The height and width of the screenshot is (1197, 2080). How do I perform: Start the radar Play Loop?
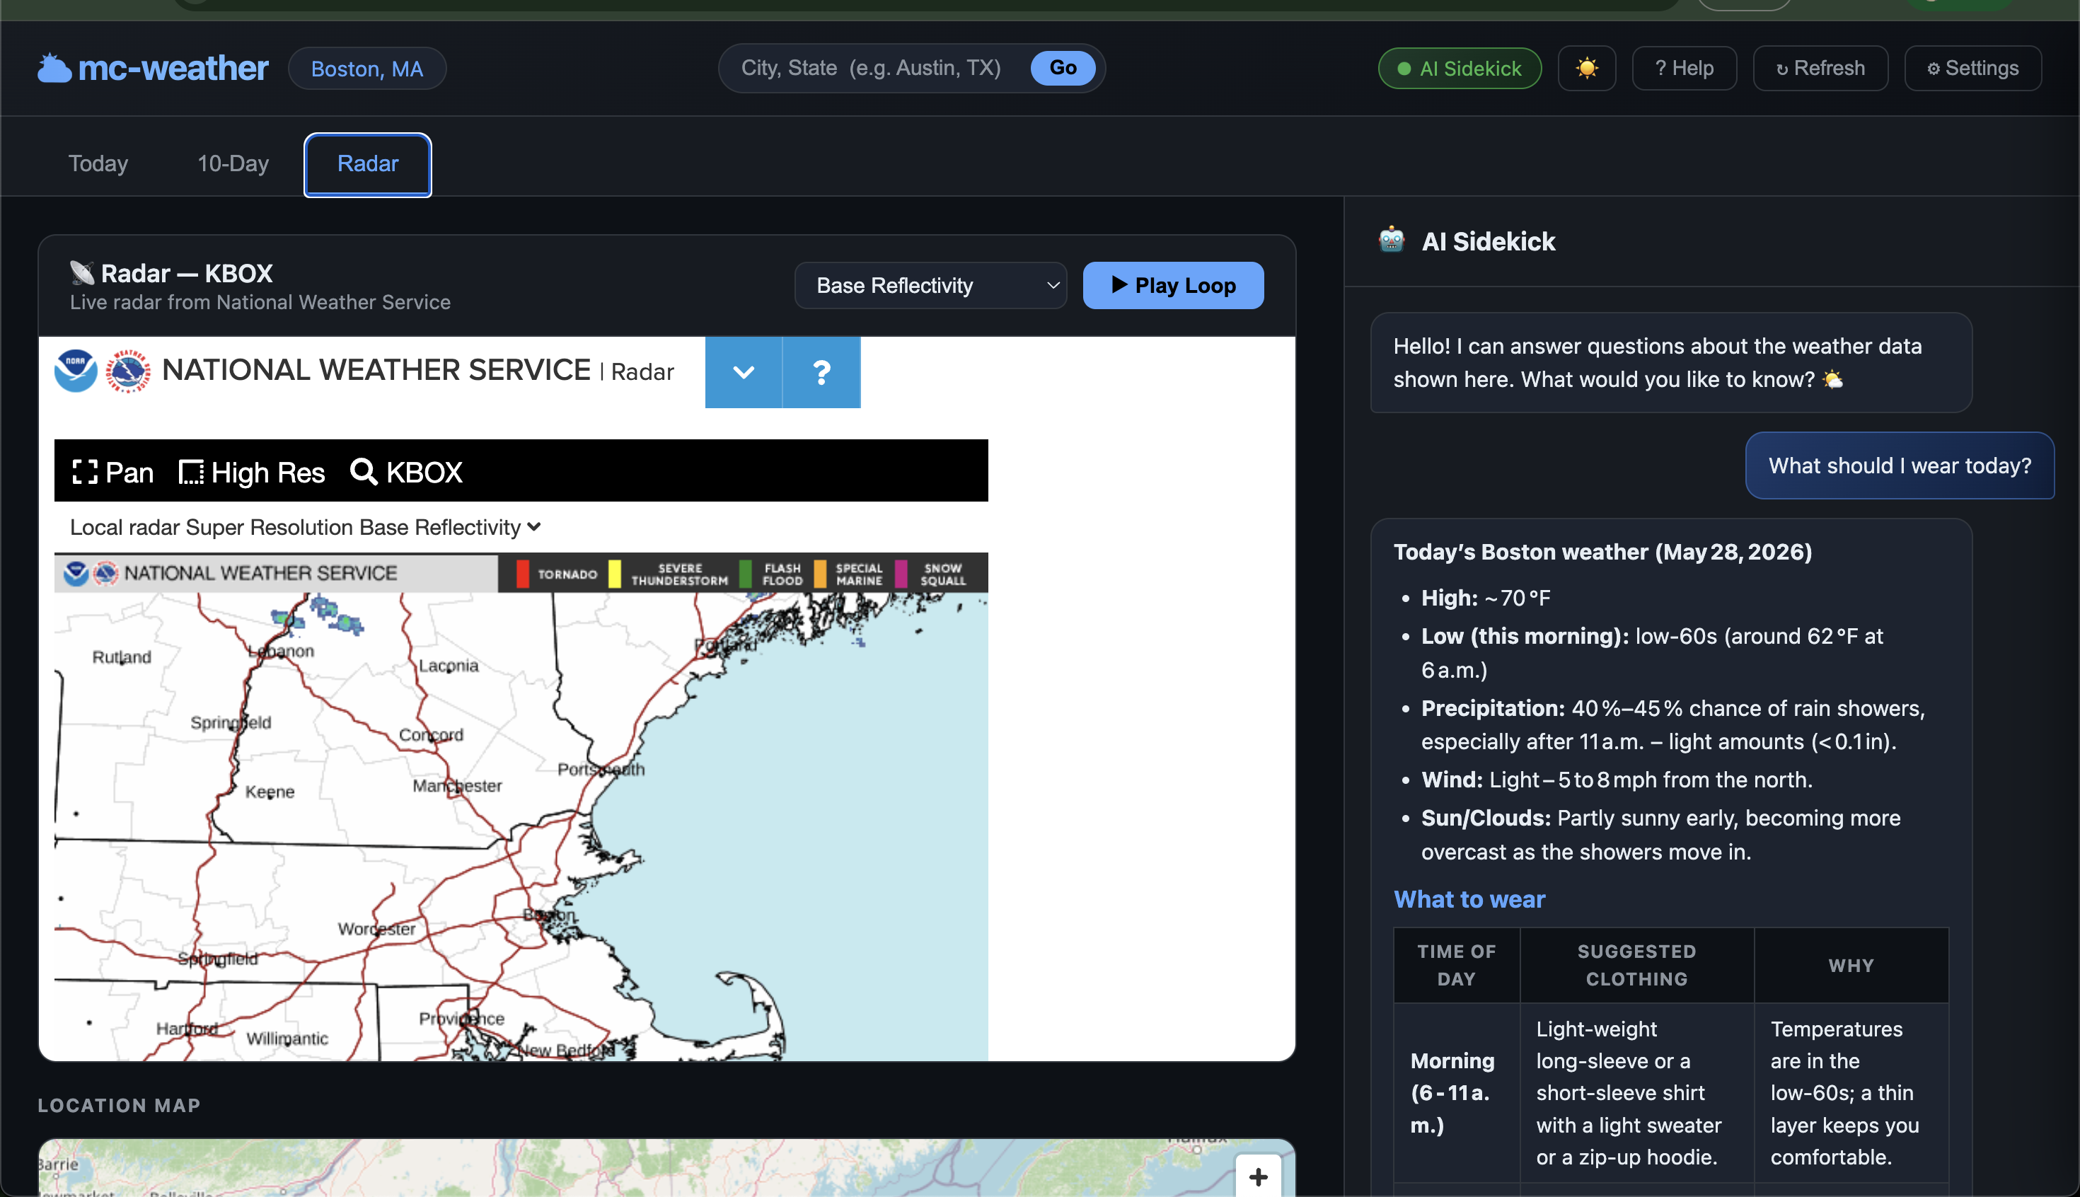[1173, 285]
